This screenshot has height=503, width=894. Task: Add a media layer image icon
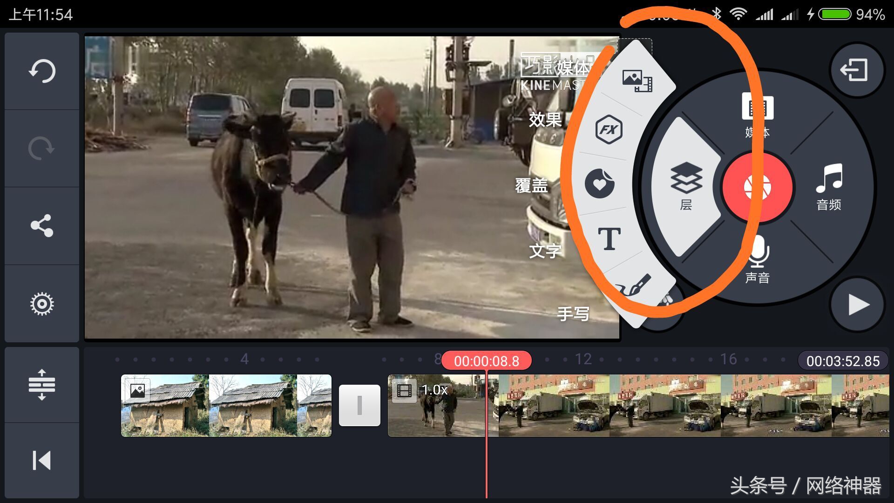[x=637, y=80]
